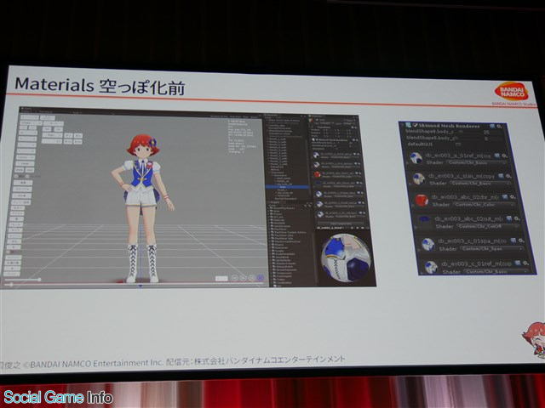Switch to the Inspector tab
The width and height of the screenshot is (545, 408).
[316, 116]
